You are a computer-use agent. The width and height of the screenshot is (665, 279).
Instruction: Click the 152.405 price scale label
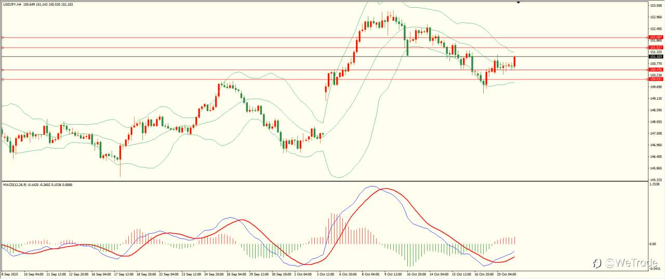656,29
